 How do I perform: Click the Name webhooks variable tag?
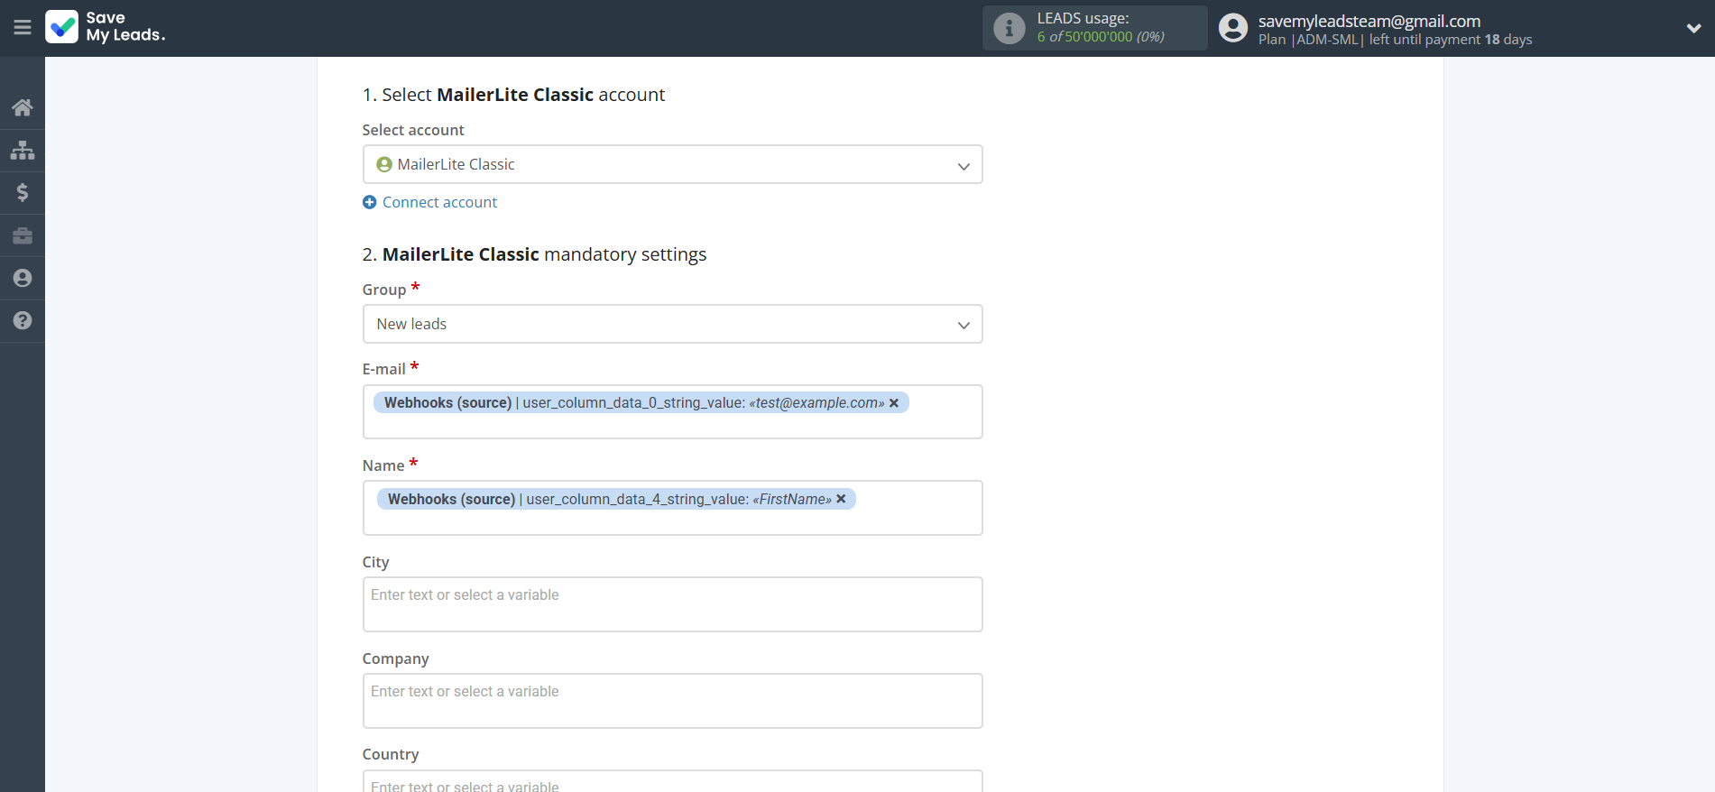click(616, 499)
